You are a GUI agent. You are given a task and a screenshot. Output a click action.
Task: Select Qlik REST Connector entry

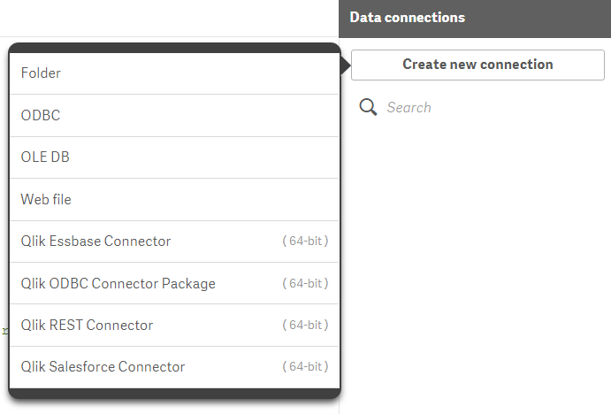tap(88, 325)
